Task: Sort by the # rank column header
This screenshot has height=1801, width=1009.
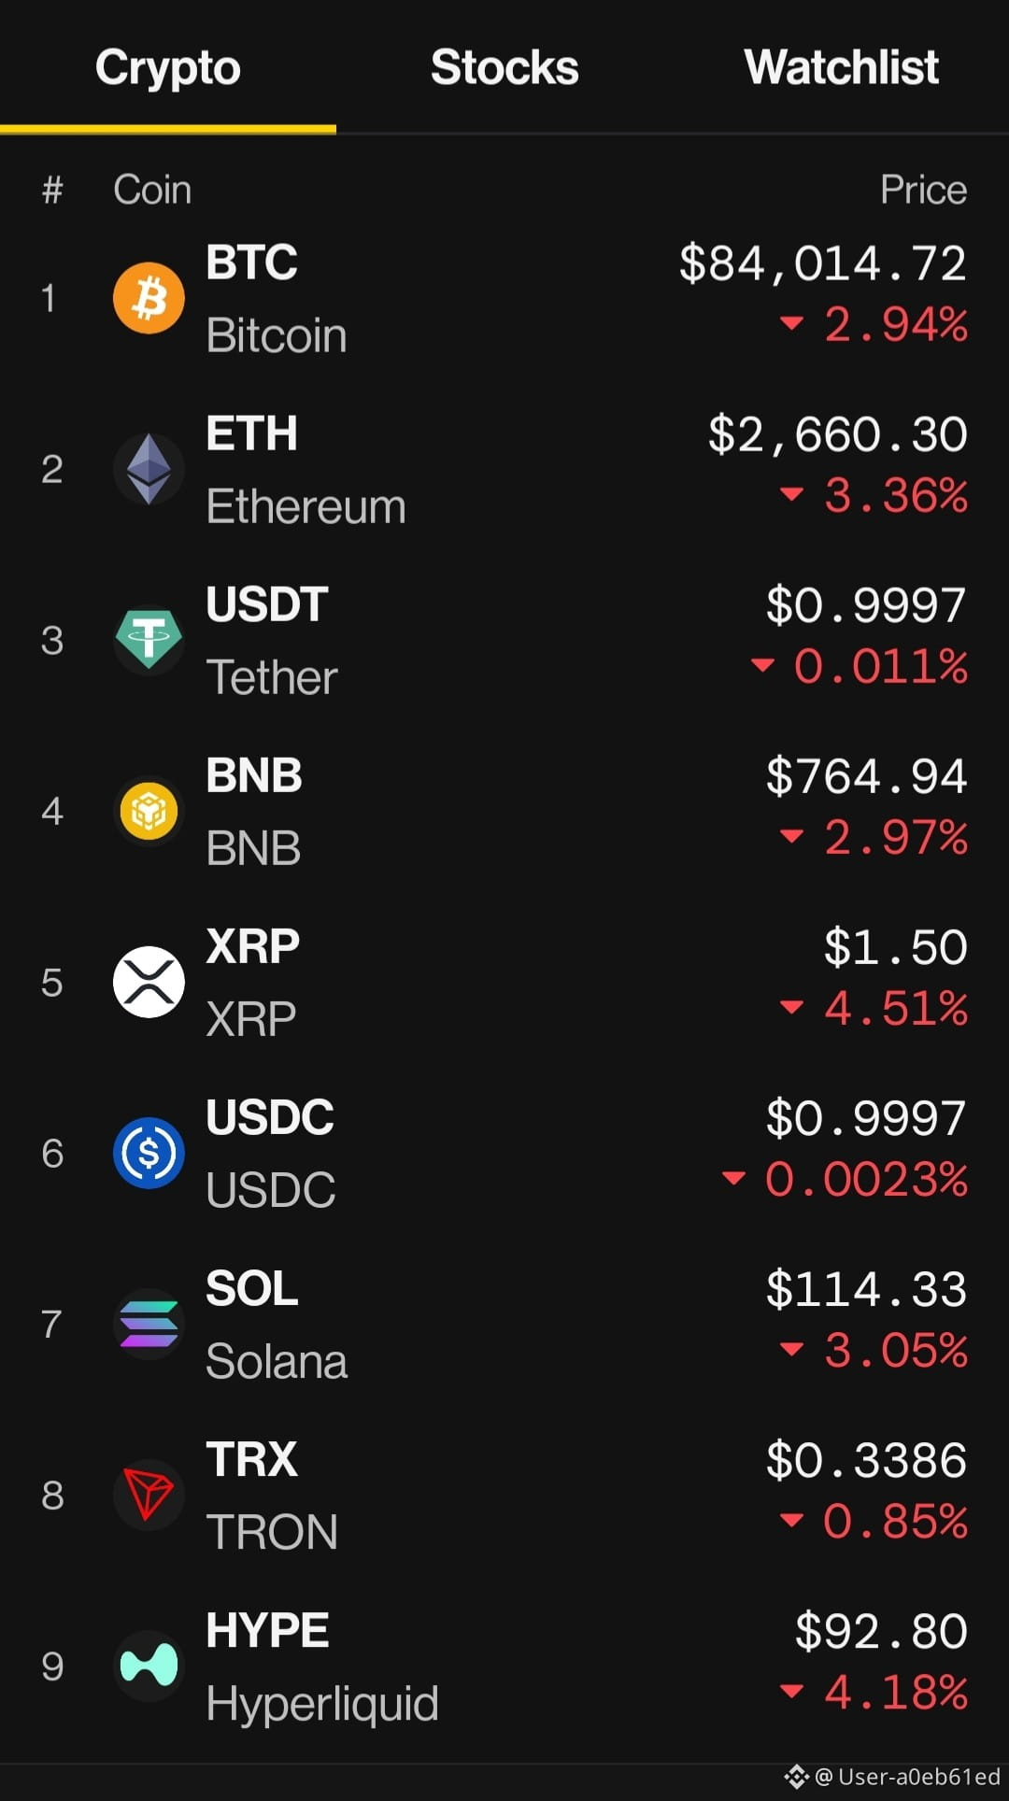Action: click(52, 190)
